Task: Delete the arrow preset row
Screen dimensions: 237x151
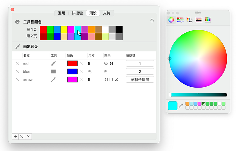Action: [18, 80]
